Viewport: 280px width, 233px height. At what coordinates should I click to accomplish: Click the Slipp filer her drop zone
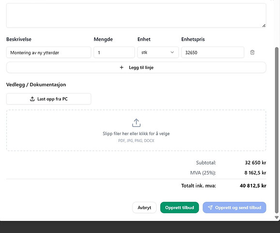pos(136,130)
